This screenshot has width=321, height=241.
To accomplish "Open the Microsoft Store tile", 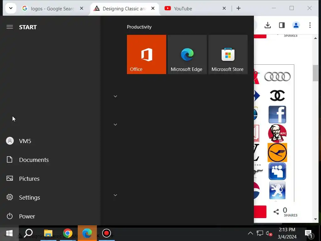I will 228,54.
